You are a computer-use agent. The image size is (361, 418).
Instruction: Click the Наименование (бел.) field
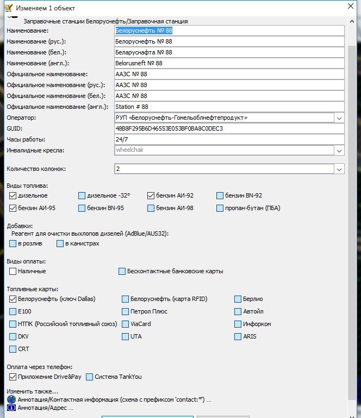[229, 52]
